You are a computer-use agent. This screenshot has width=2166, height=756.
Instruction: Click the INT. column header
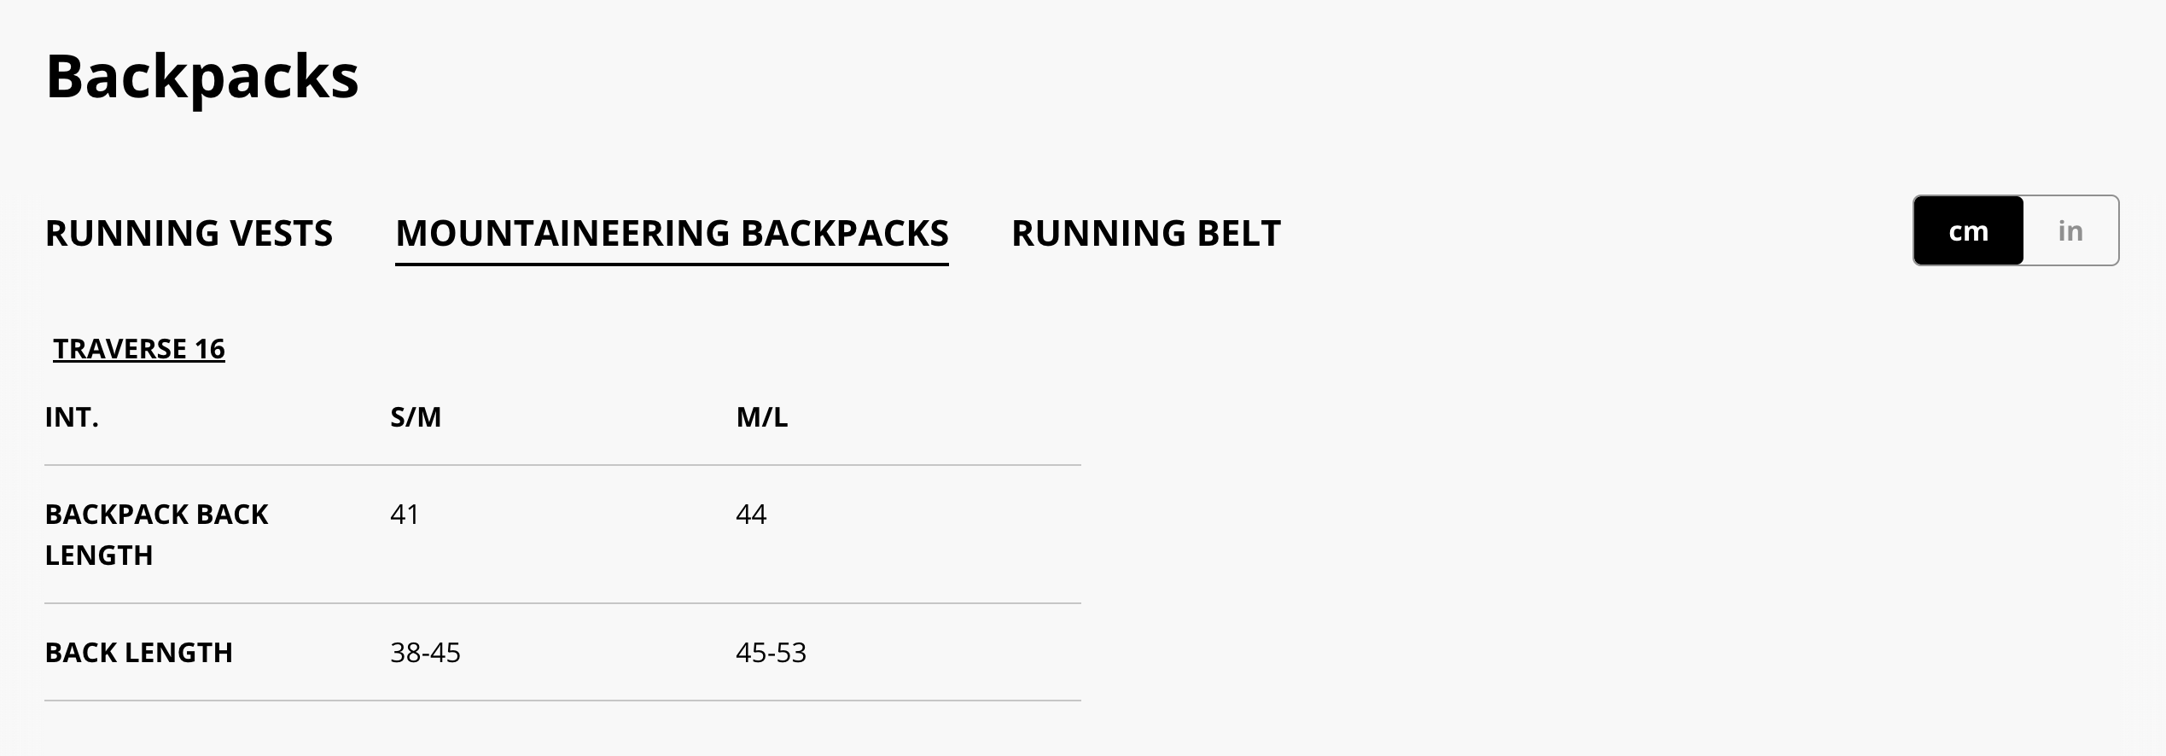tap(72, 417)
